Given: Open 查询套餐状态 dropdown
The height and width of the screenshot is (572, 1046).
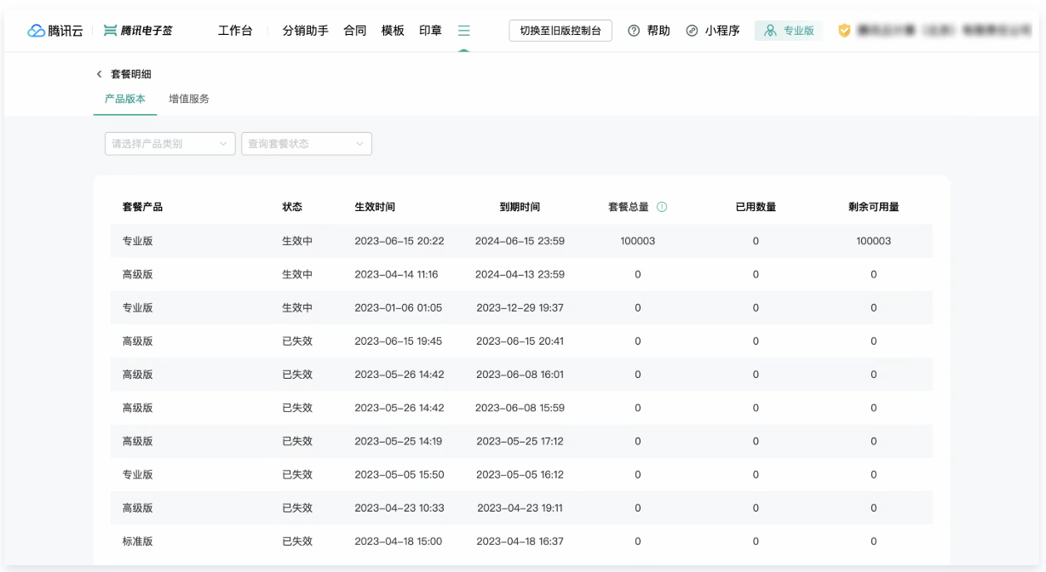Looking at the screenshot, I should (x=307, y=144).
